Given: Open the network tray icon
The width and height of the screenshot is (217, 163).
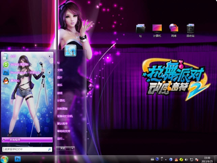Looking at the screenshot, I should point(191,160).
